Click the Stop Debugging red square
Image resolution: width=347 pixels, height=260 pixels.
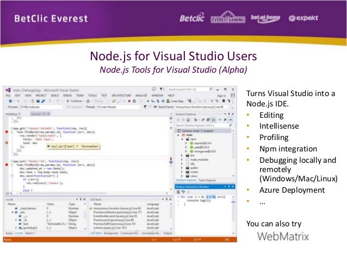click(129, 101)
